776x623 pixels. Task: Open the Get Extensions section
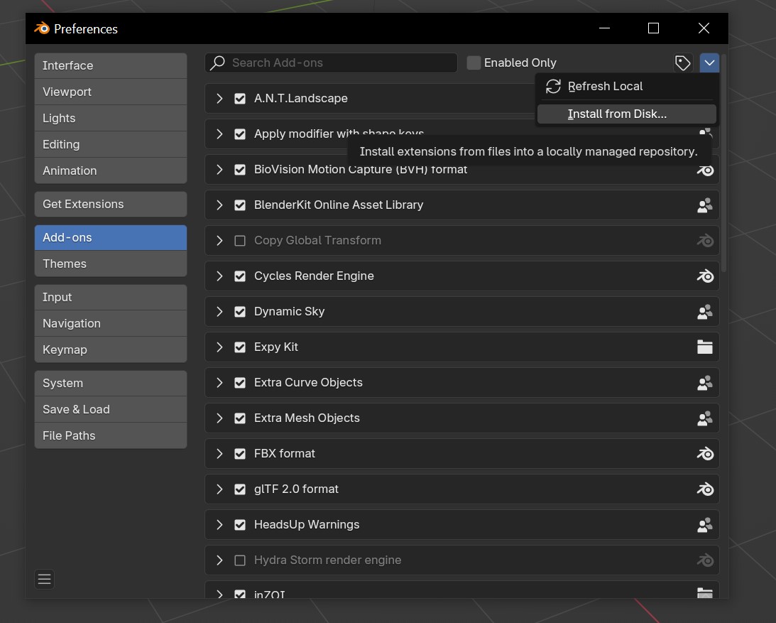[111, 204]
